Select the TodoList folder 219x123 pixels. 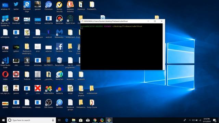point(27,76)
